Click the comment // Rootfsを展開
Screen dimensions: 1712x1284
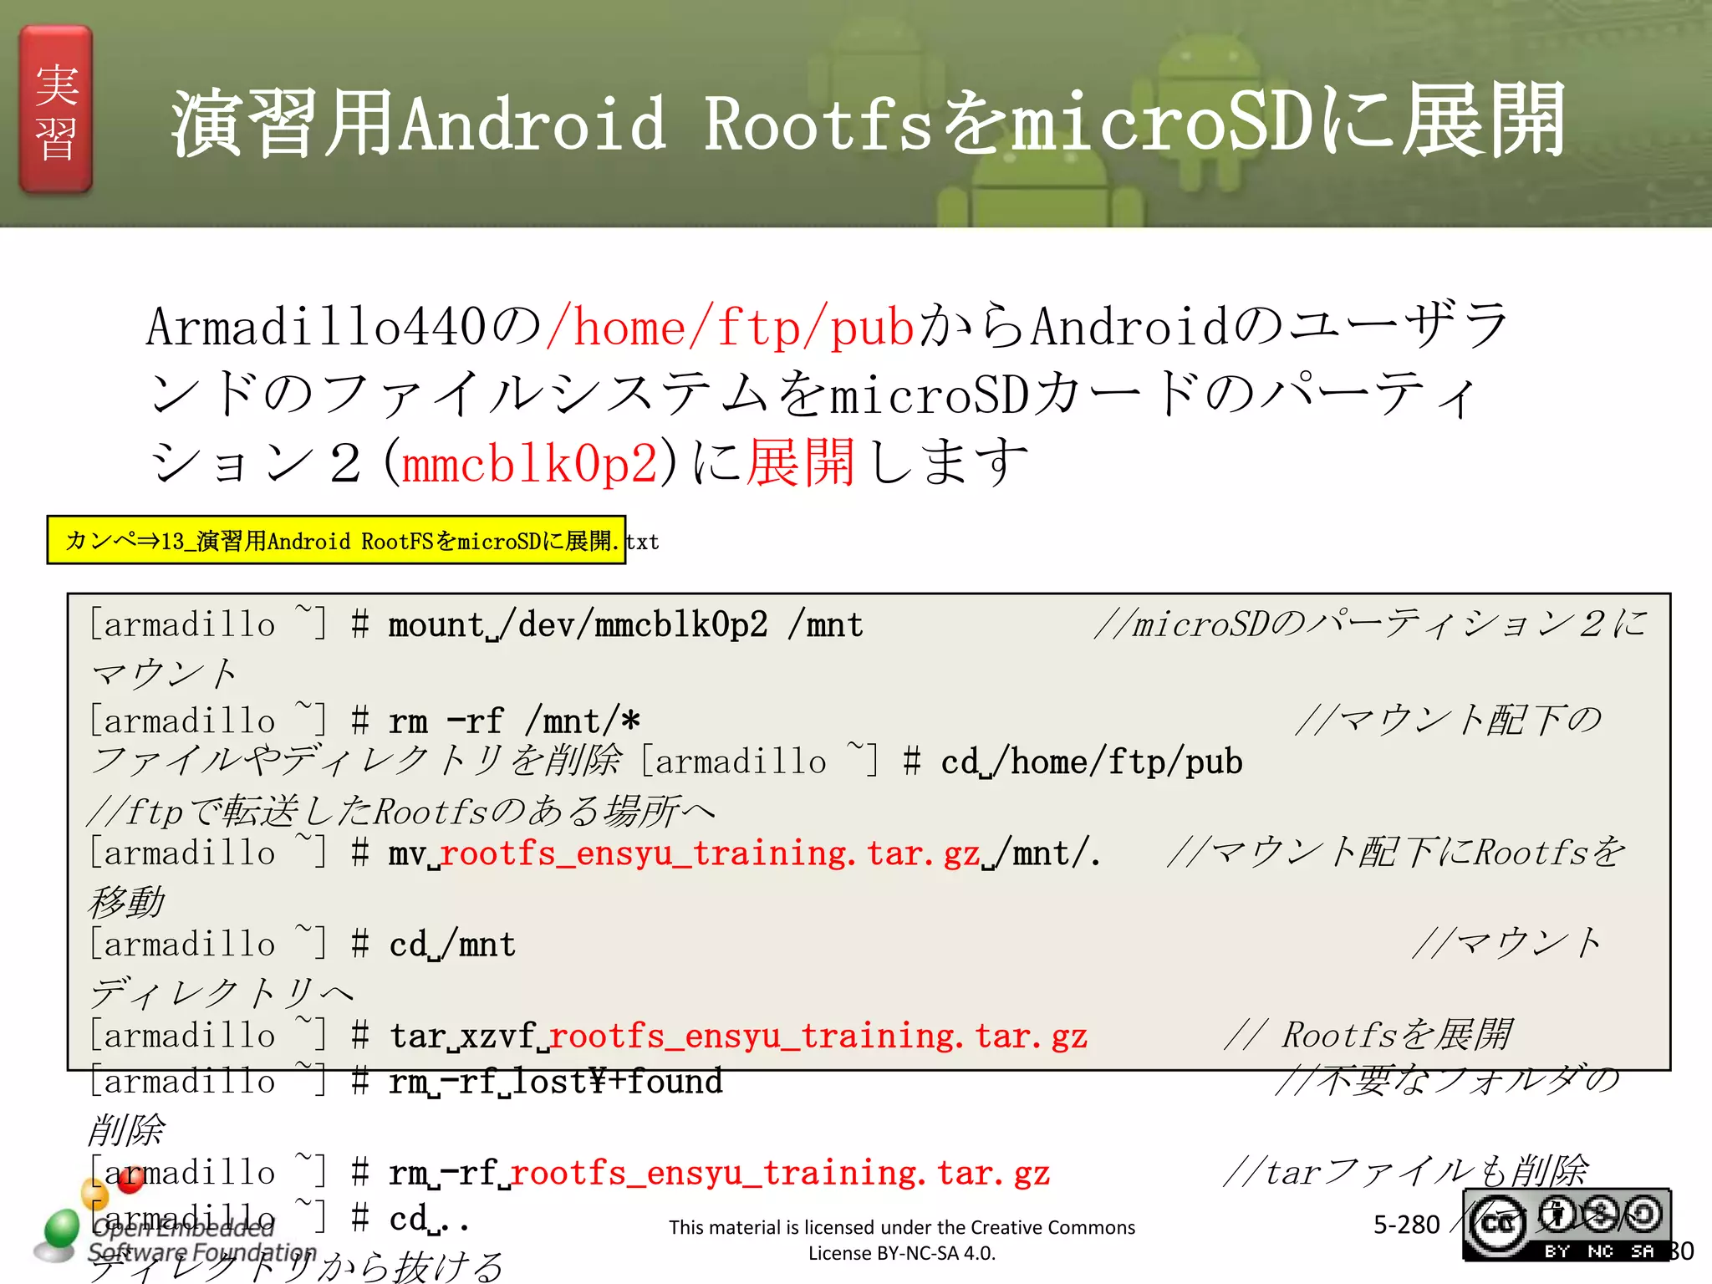pos(1368,1035)
